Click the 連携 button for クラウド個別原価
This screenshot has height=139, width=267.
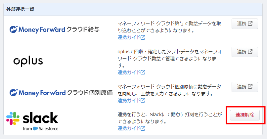click(x=245, y=87)
